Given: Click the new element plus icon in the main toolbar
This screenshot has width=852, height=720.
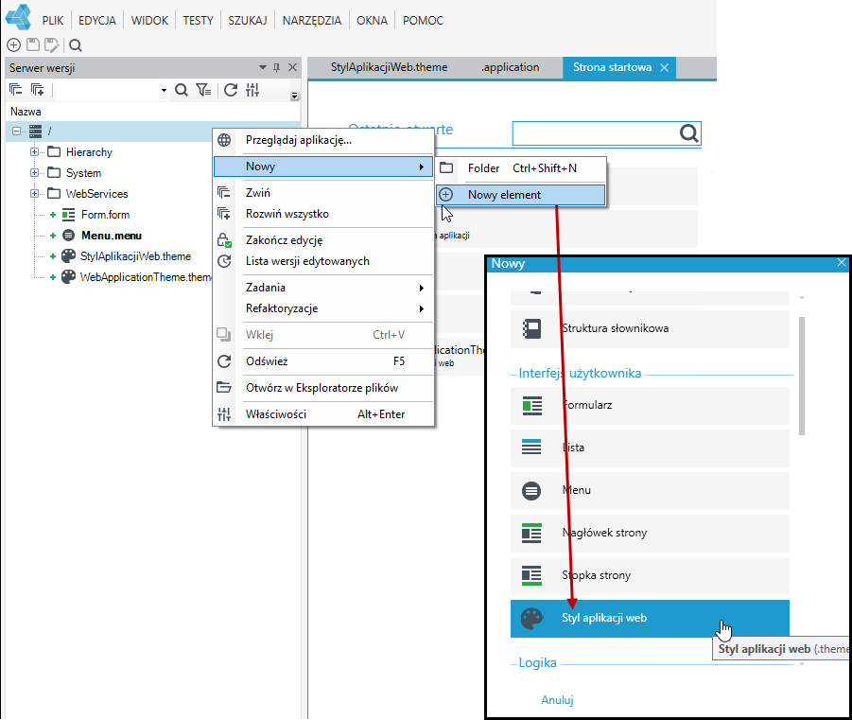Looking at the screenshot, I should [13, 45].
